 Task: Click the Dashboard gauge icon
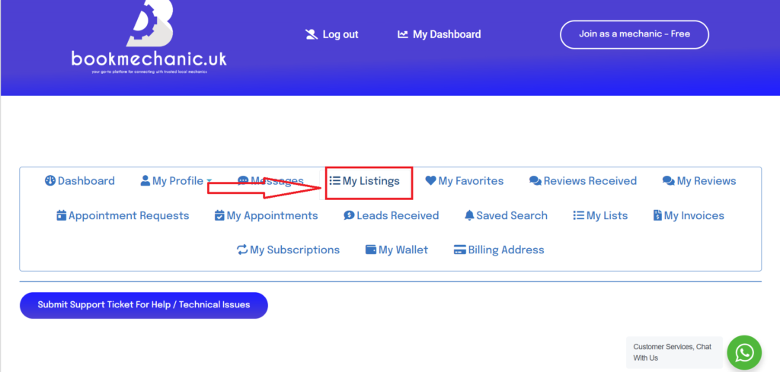(50, 181)
